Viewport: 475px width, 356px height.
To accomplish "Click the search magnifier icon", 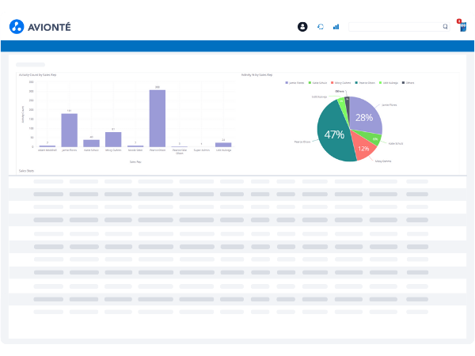I will click(445, 26).
